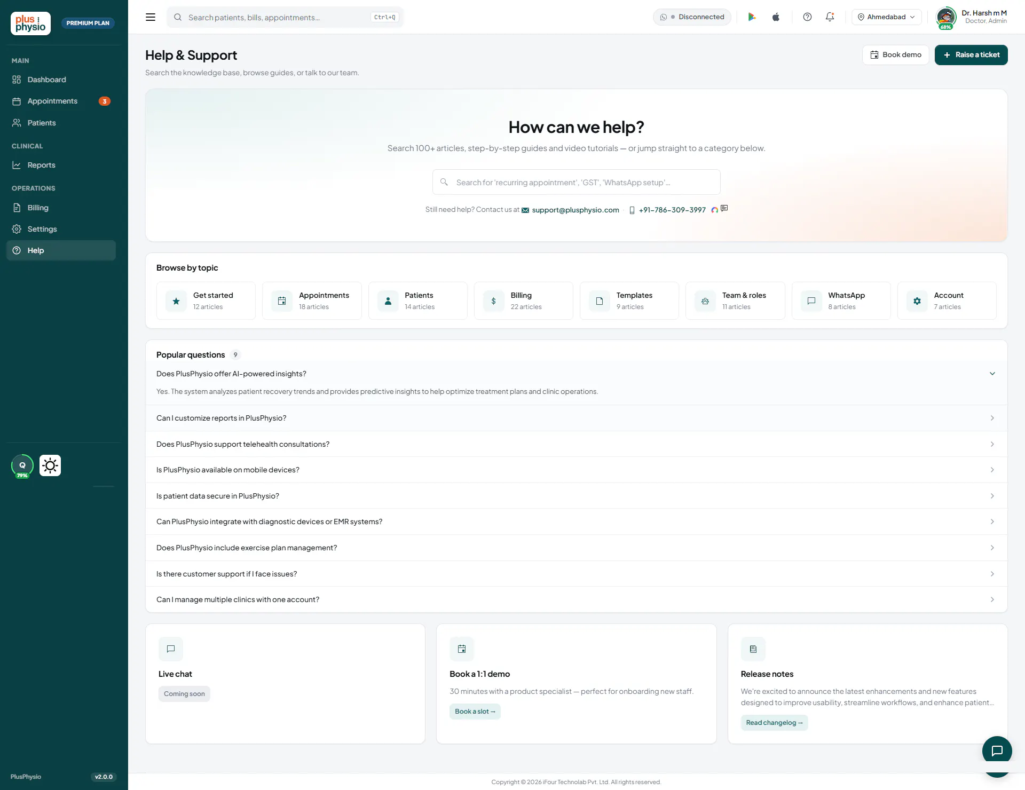Click the Book a 1:1 demo calendar icon
The image size is (1025, 790).
point(462,649)
